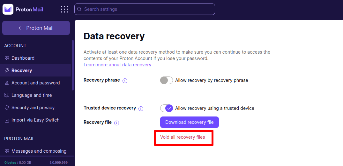This screenshot has width=343, height=166.
Task: Go back to Proton Mail button
Action: point(36,28)
